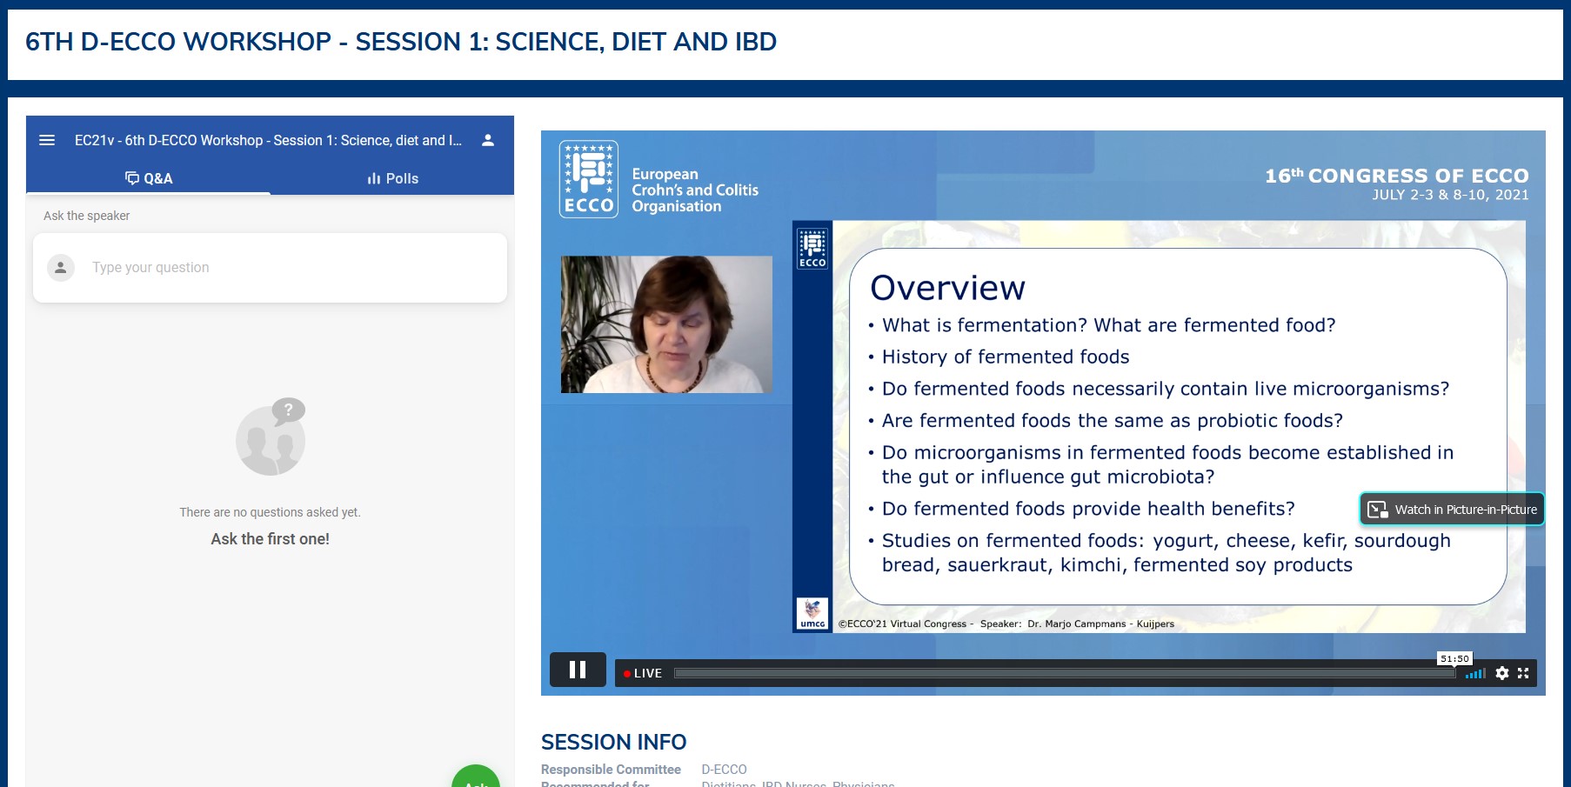
Task: Click the page title 6TH D-ECCO WORKSHOP
Action: (x=401, y=42)
